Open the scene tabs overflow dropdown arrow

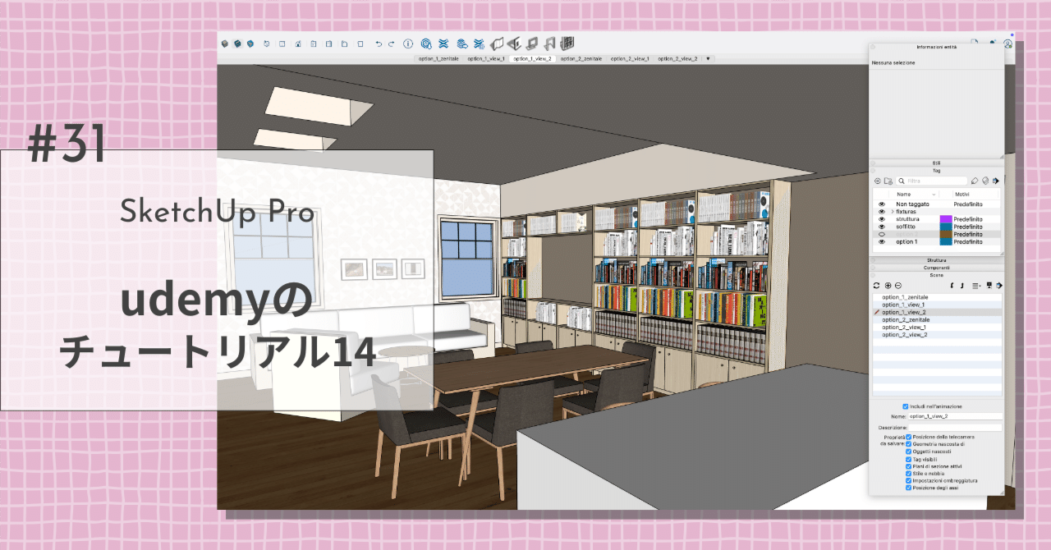point(707,58)
